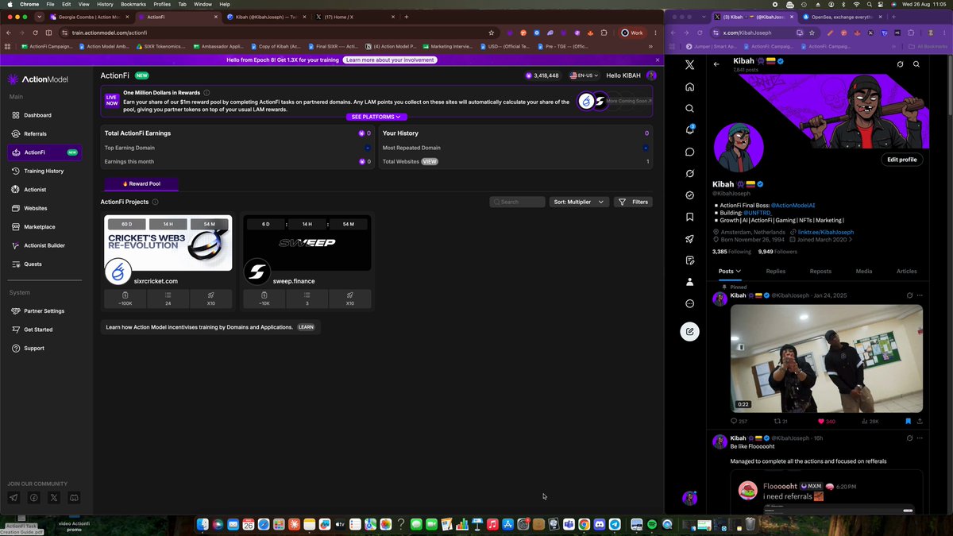Screen dimensions: 953x536
Task: Open the sweep.finance project card image
Action: [x=307, y=243]
